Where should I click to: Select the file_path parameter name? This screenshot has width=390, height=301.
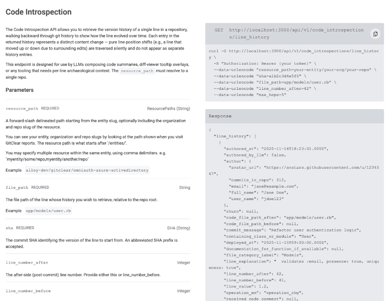coord(17,188)
